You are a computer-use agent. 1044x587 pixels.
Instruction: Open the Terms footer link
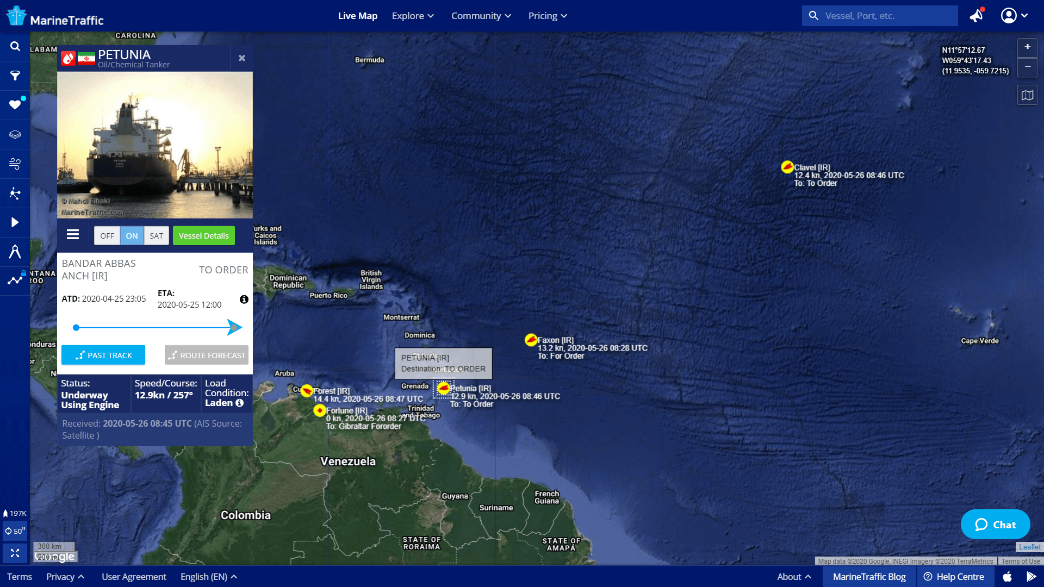pos(20,577)
